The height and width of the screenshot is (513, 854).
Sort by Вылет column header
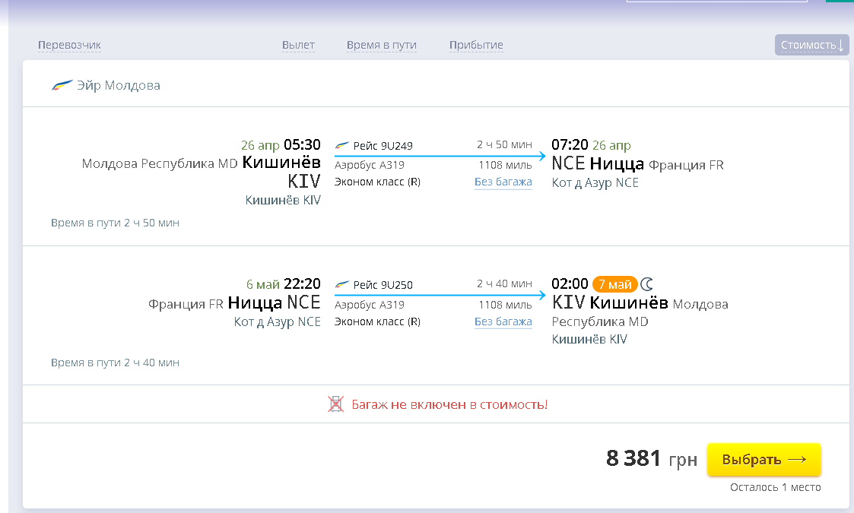pos(298,45)
